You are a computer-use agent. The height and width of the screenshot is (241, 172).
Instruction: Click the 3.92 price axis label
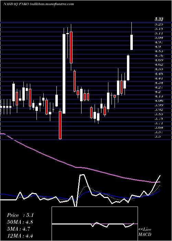click(x=159, y=110)
